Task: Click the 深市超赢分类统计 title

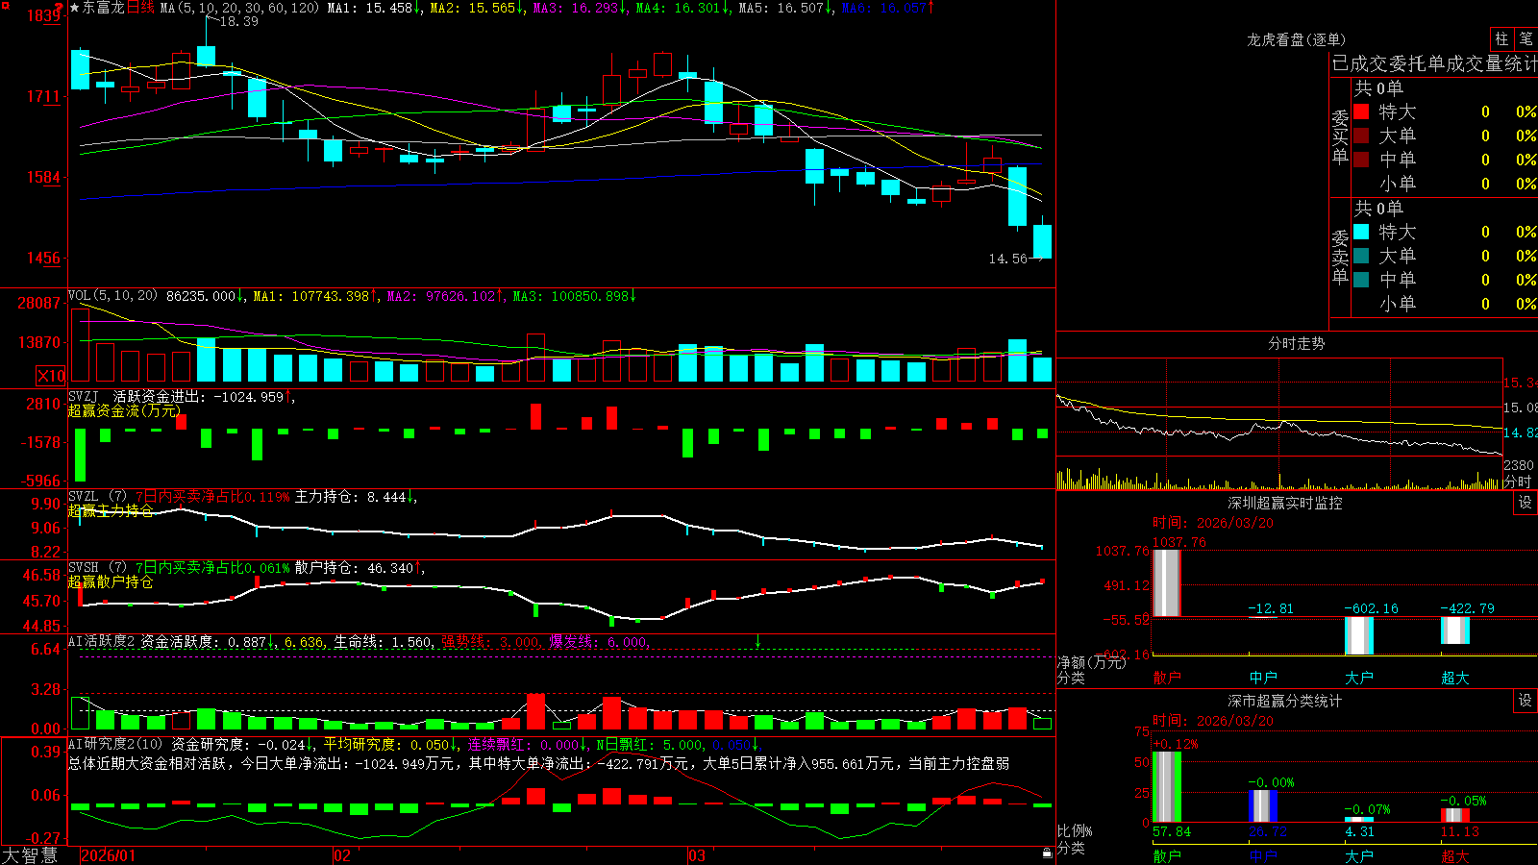Action: [1285, 701]
